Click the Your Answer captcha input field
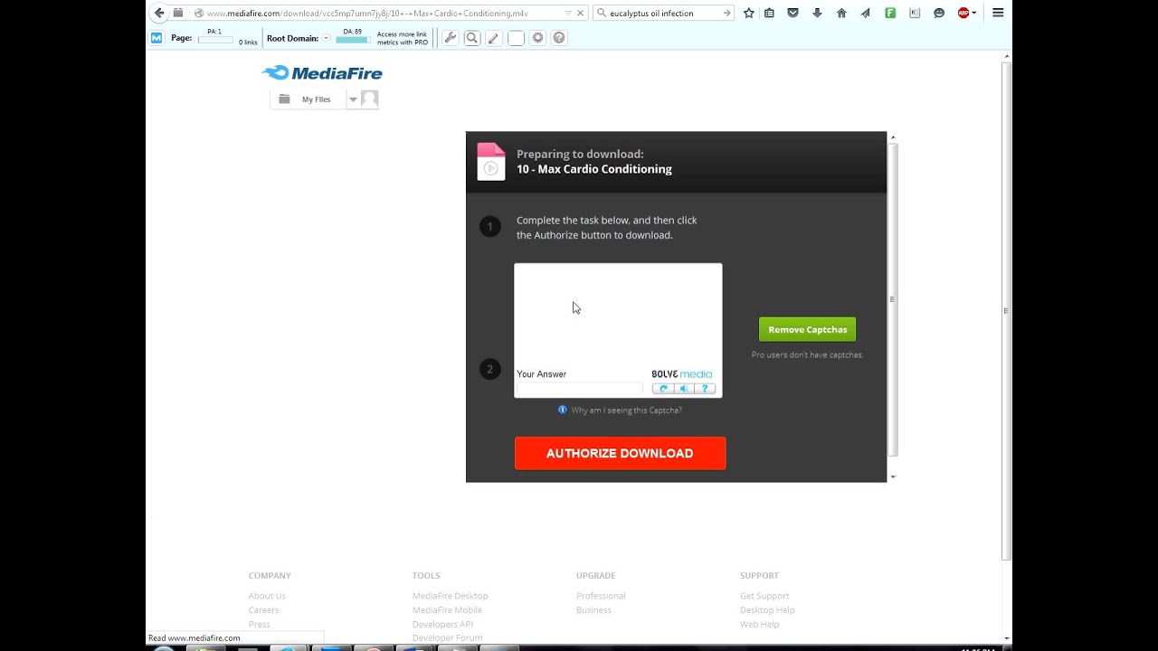Screen dimensions: 1158x651 coord(579,389)
